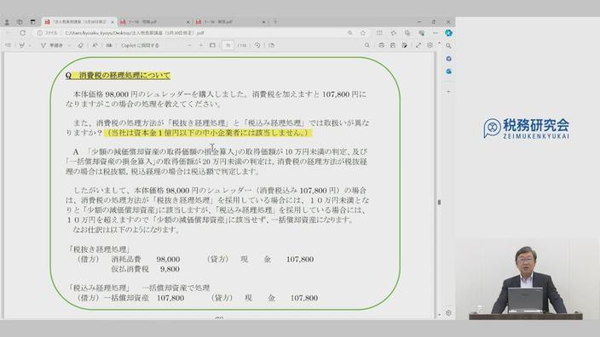Select the eraser tool
Image resolution: width=600 pixels, height=337 pixels.
(x=80, y=45)
